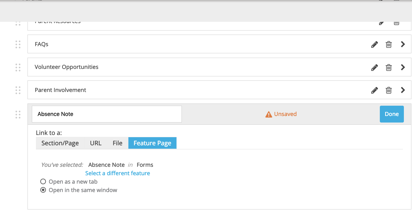Expand the Parent Involvement section
The image size is (412, 212).
(403, 90)
